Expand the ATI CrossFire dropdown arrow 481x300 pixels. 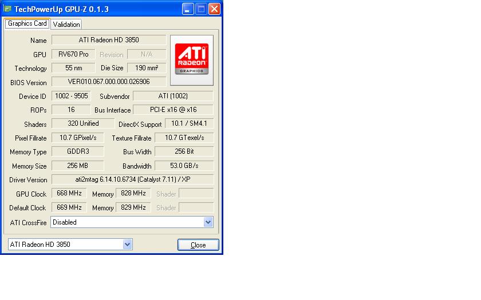pos(208,222)
